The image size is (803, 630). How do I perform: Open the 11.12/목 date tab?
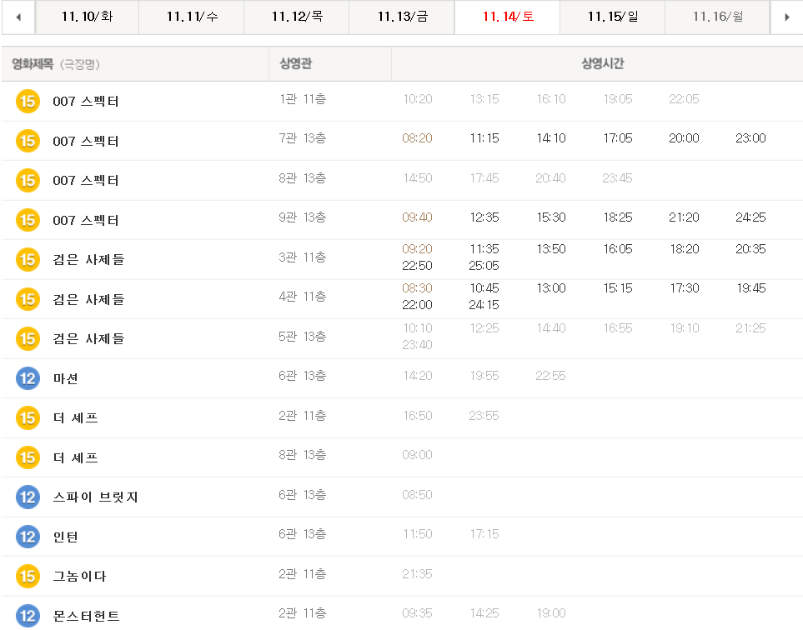pos(297,17)
